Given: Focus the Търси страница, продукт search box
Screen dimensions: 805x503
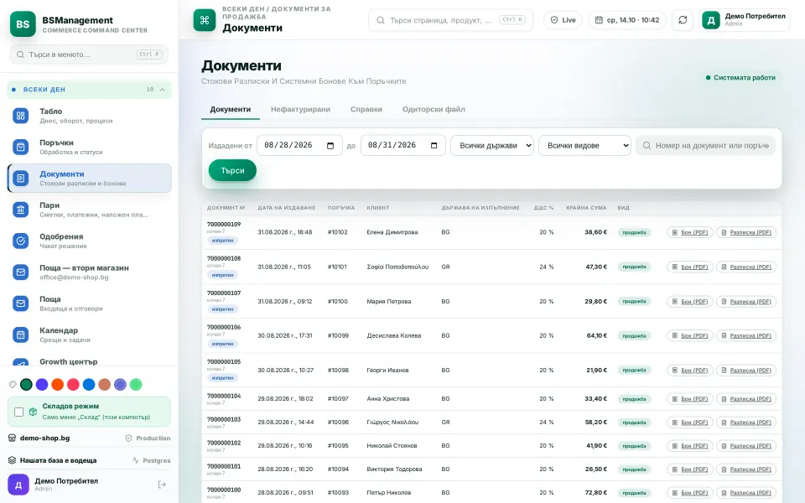Looking at the screenshot, I should point(451,20).
